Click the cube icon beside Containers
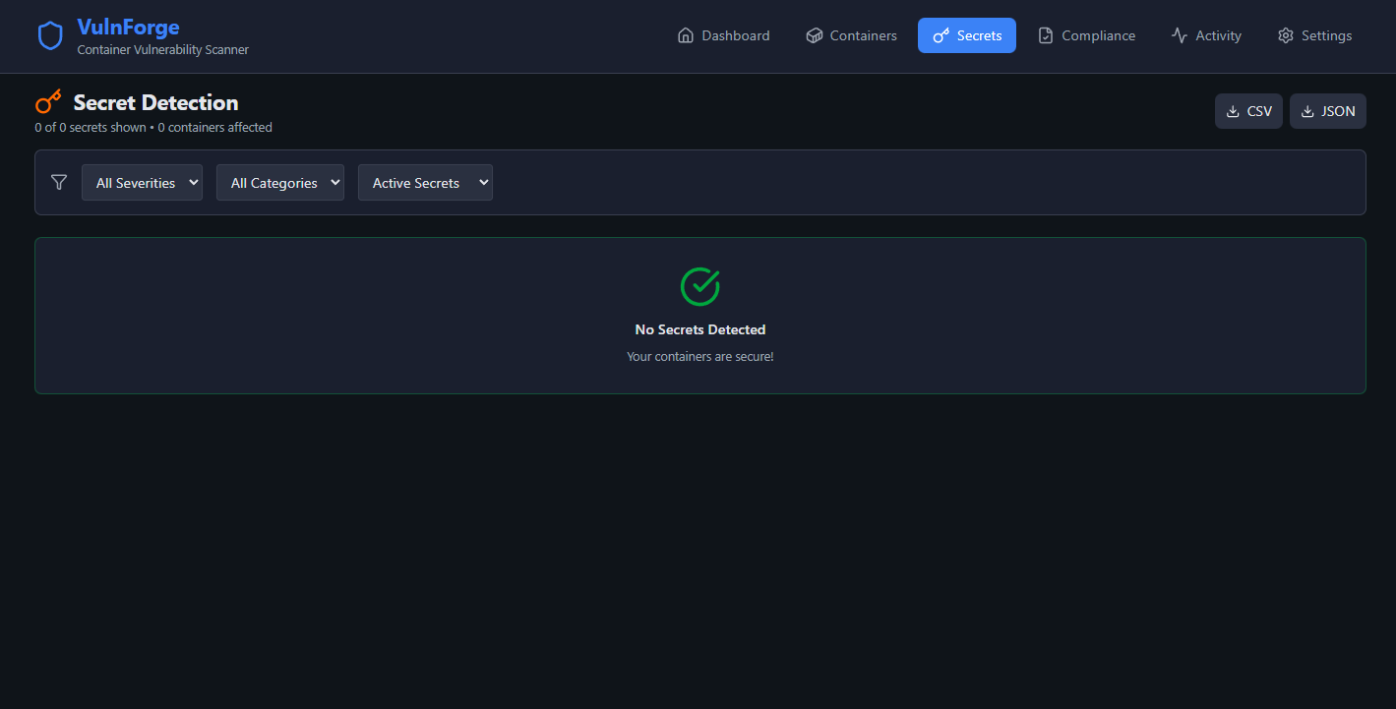 click(x=814, y=35)
